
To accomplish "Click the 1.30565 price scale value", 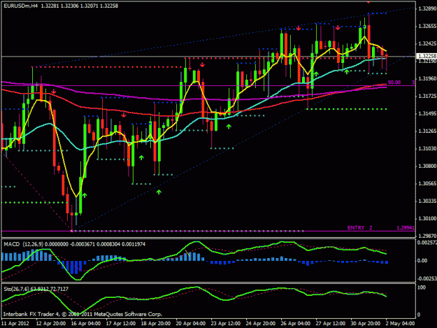I will pos(427,183).
